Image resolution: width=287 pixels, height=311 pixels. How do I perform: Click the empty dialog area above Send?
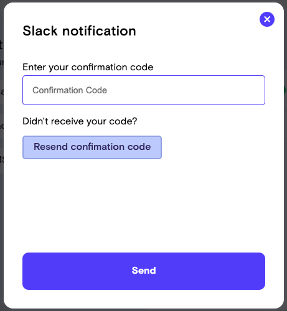coord(144,205)
